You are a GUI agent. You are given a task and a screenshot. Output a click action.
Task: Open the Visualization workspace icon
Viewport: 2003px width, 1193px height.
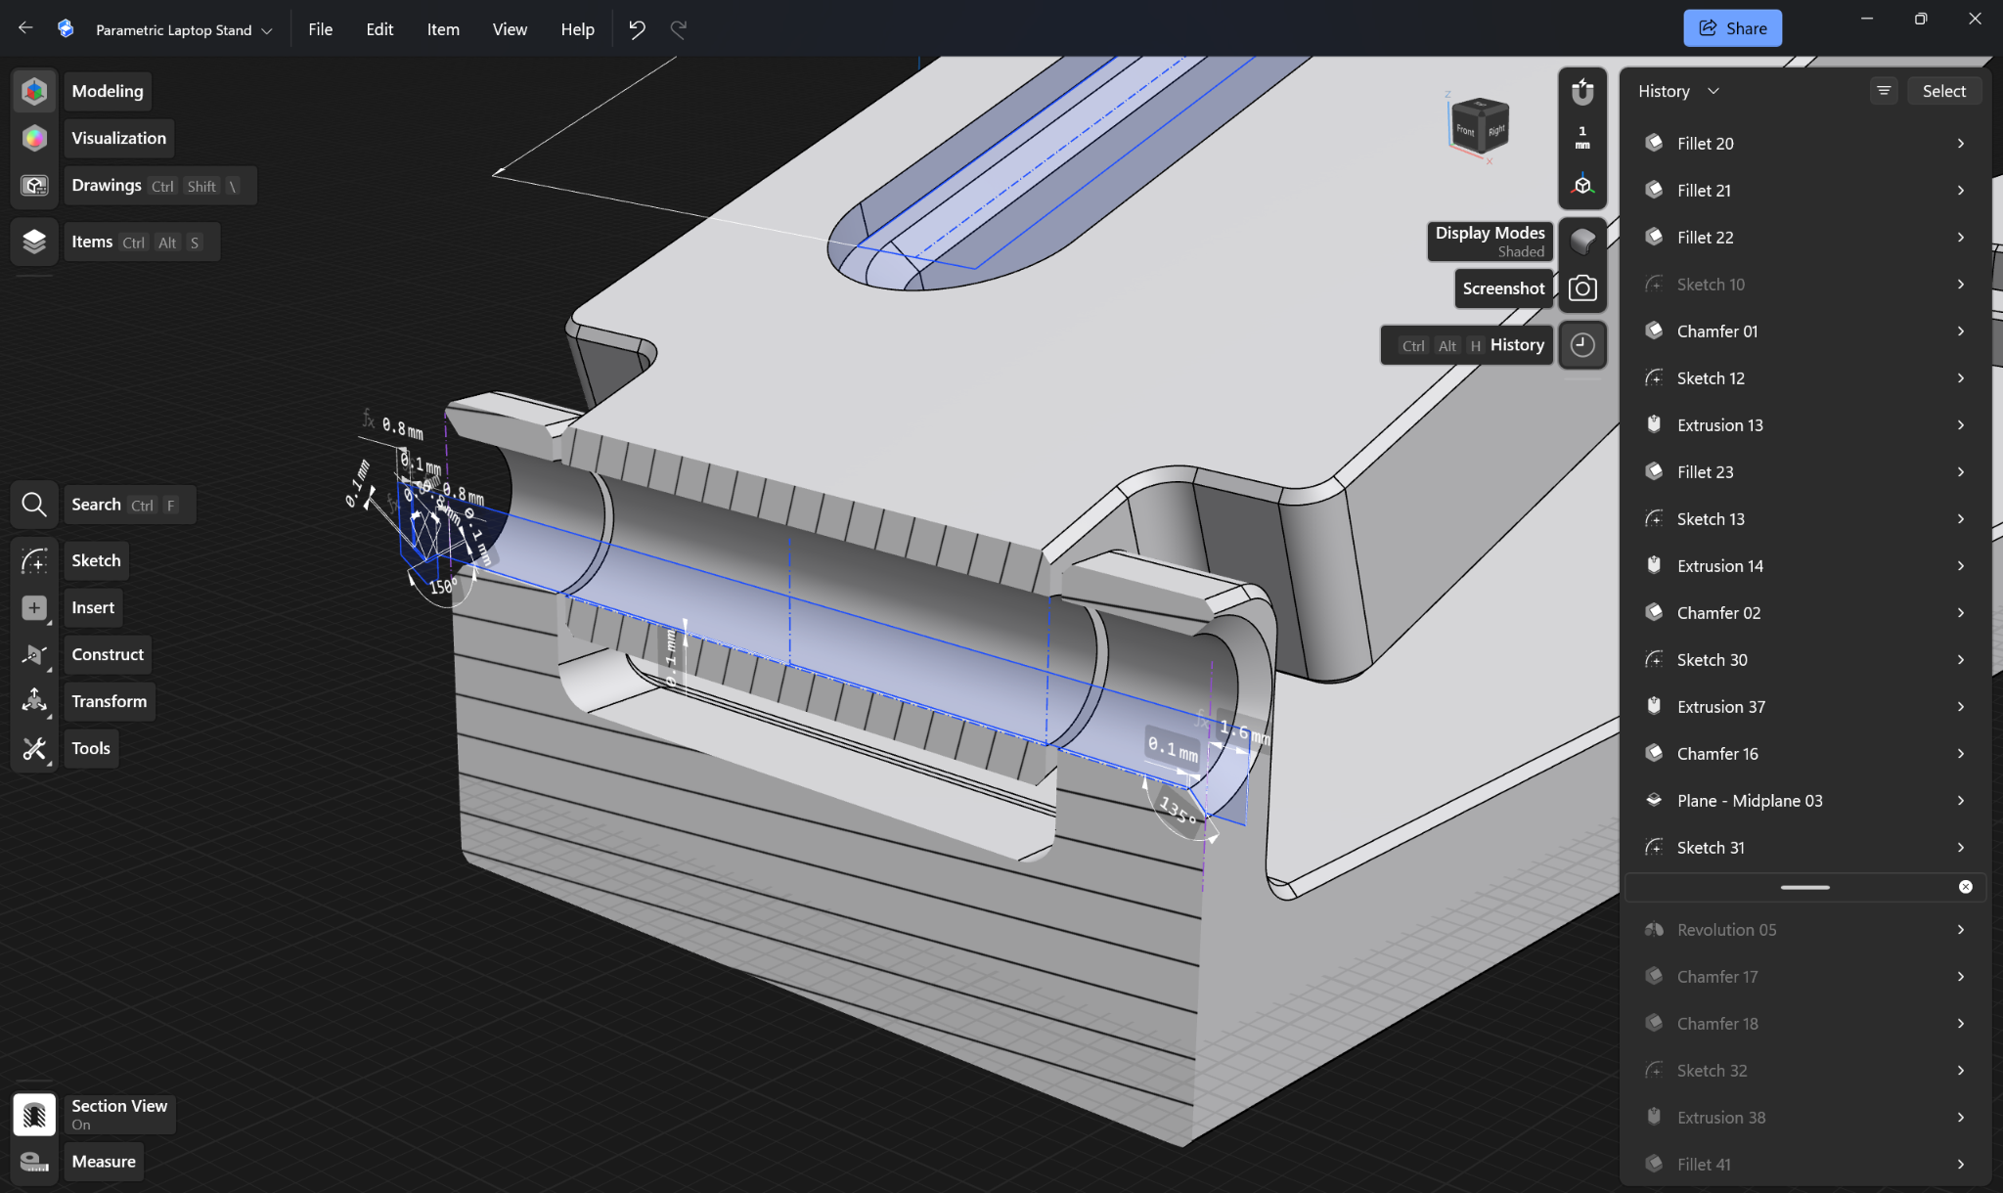(34, 138)
